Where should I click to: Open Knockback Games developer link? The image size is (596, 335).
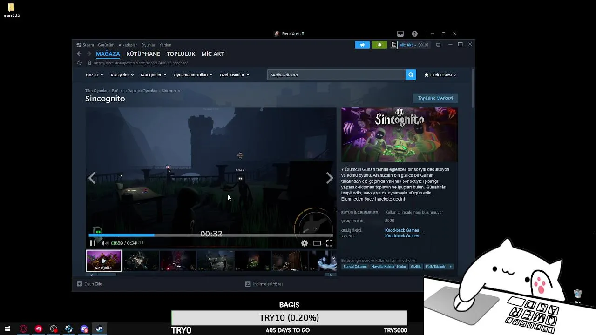pyautogui.click(x=402, y=230)
